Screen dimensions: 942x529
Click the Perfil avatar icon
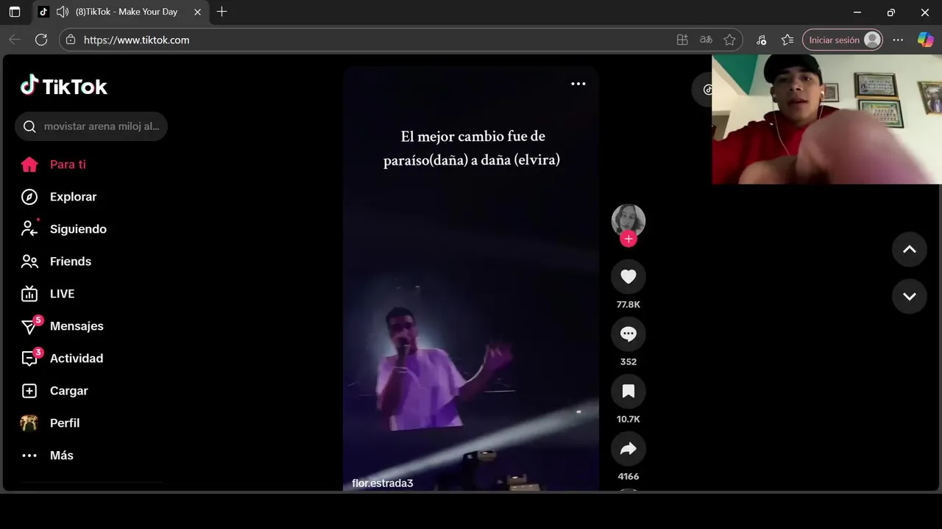tap(29, 423)
